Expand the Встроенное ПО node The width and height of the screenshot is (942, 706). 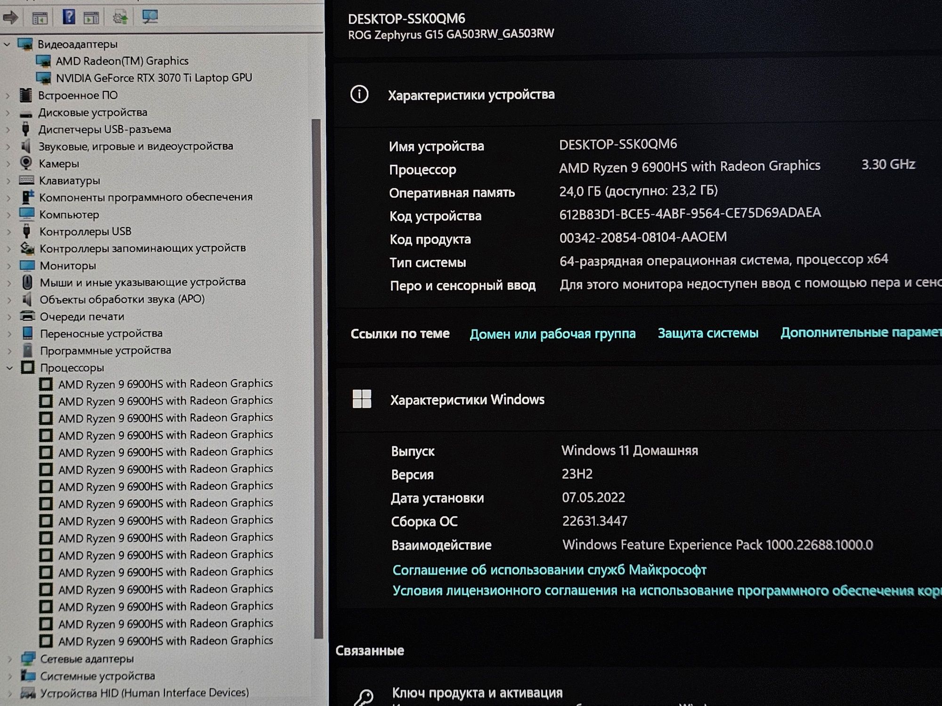click(8, 96)
